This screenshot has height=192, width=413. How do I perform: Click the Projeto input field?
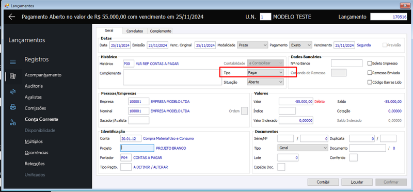click(x=137, y=148)
